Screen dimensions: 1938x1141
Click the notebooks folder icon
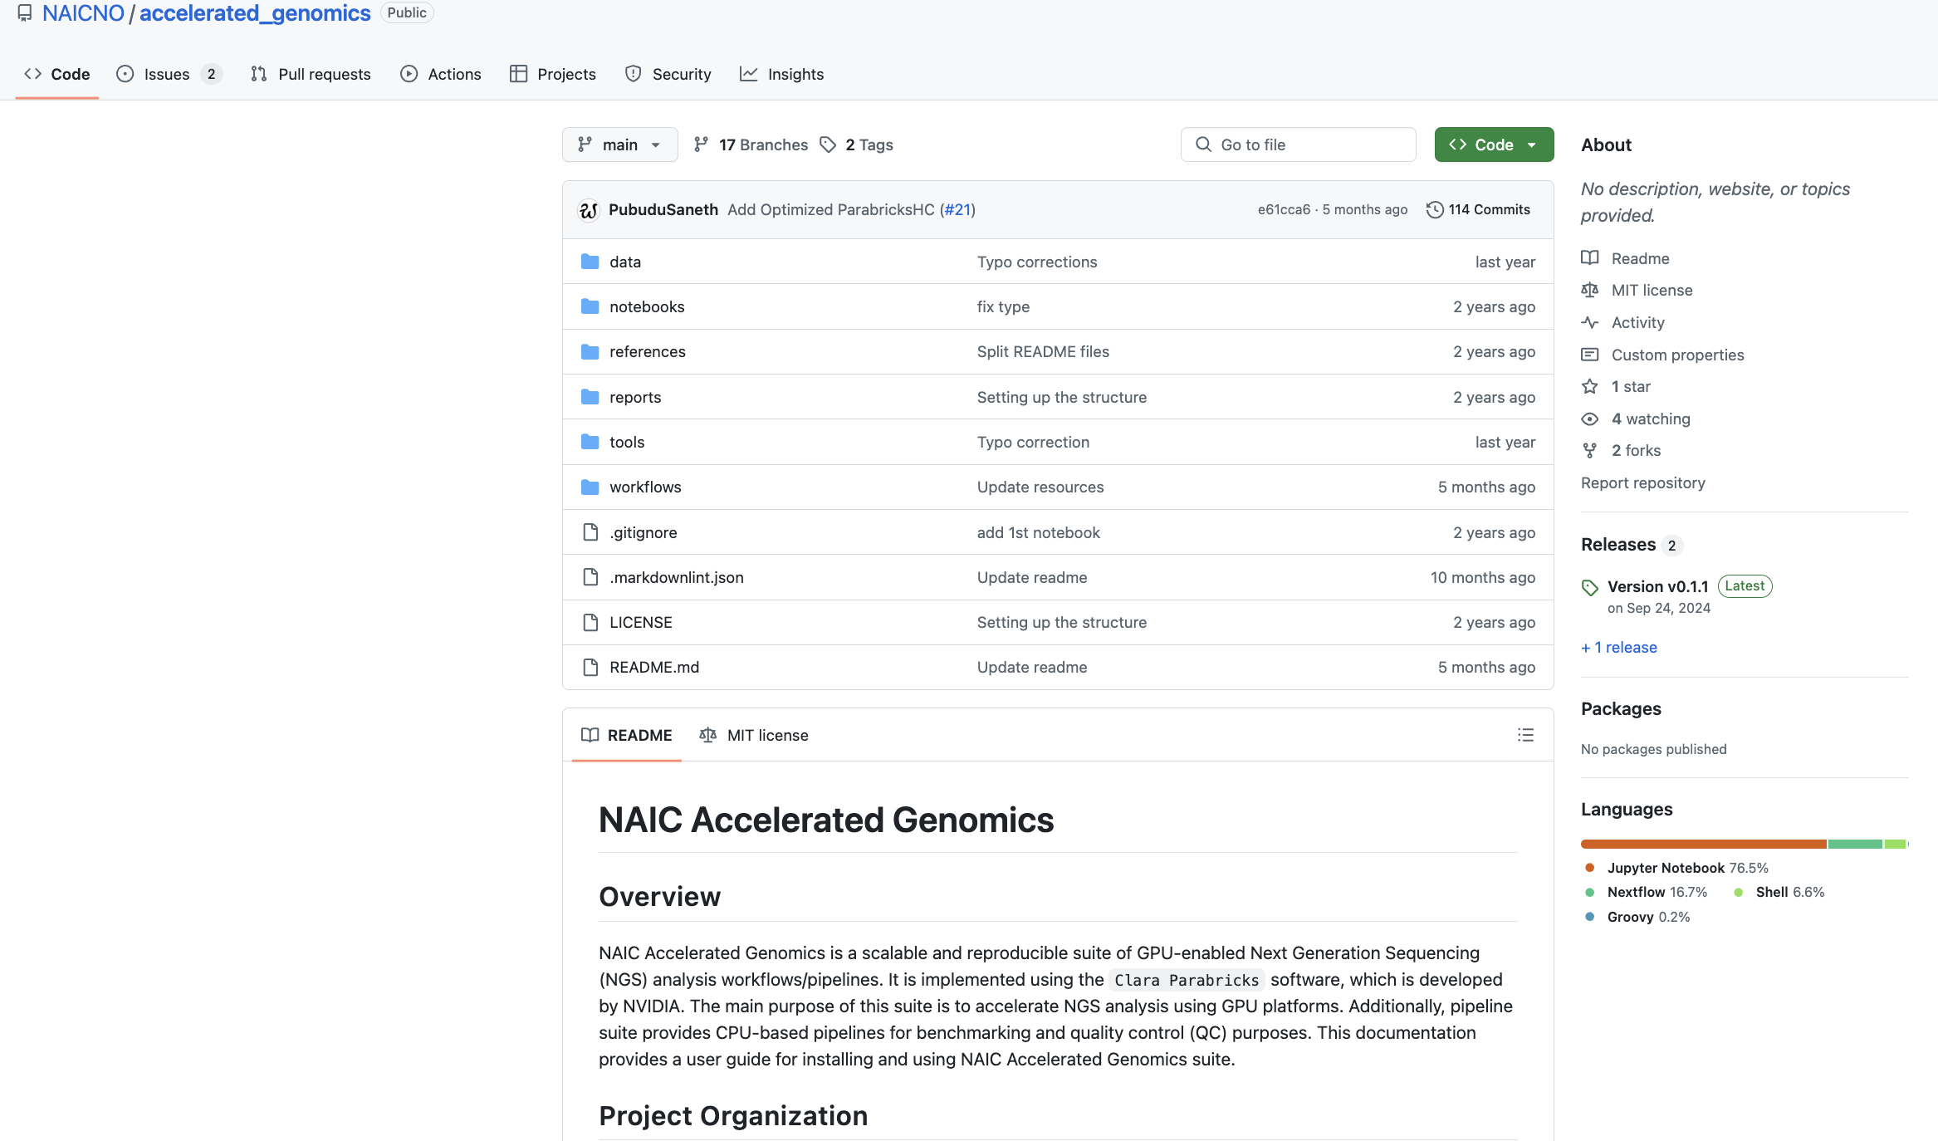[x=590, y=306]
